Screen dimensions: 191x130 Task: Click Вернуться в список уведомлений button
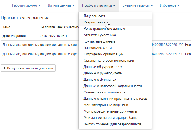coord(28,68)
